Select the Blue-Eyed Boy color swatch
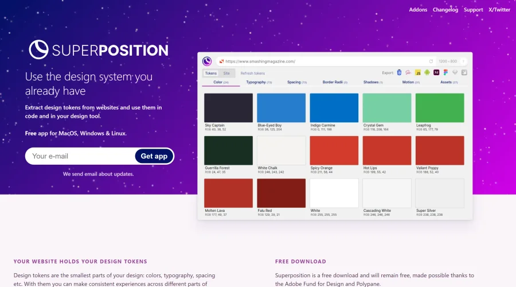This screenshot has width=516, height=287. (x=282, y=108)
